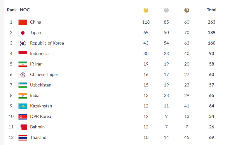The height and width of the screenshot is (145, 225).
Task: Sort by the Total column header
Action: tap(212, 10)
